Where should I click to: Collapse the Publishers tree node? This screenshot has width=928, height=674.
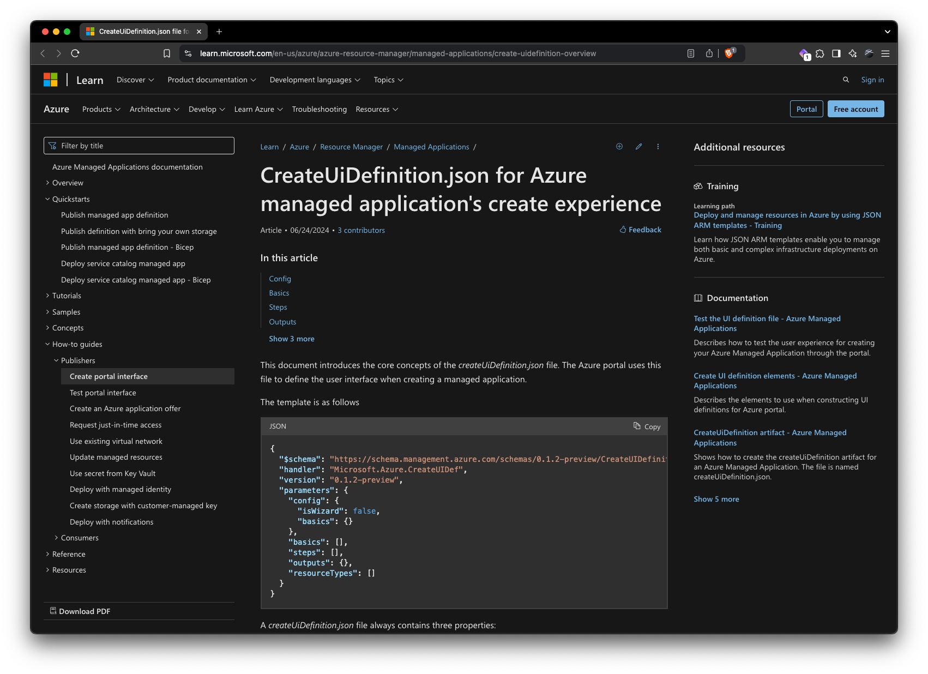[x=57, y=360]
